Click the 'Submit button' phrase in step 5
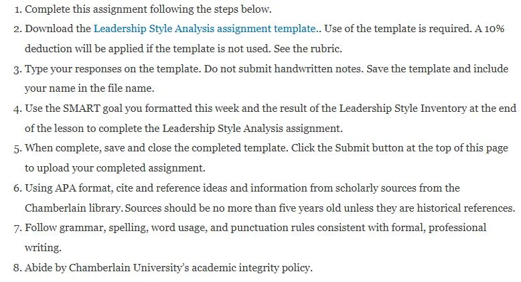Screen dimensions: 521x282 [369, 148]
